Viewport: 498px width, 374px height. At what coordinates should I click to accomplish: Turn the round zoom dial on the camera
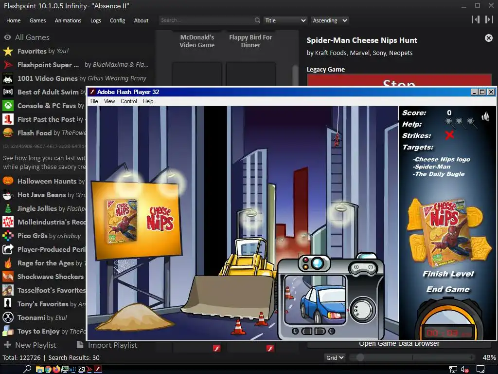pos(363,310)
